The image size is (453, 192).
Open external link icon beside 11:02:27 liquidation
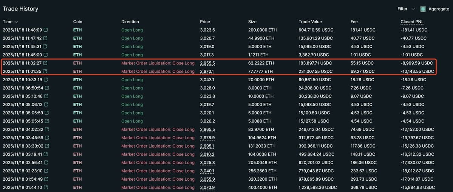point(45,63)
